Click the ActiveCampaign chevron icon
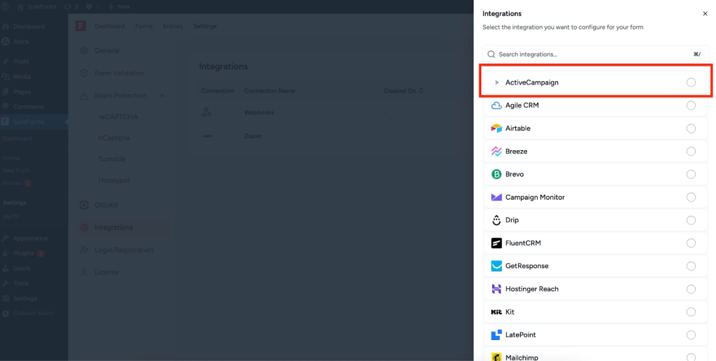 pyautogui.click(x=496, y=82)
